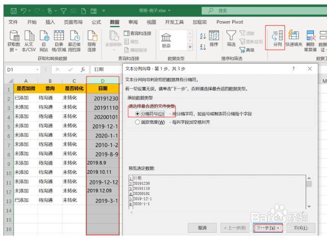
Task: Click the insert function fx icon
Action: [83, 70]
